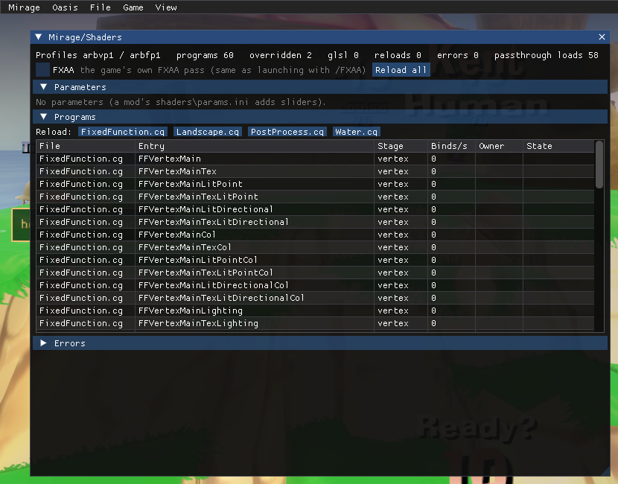Select the FFVertexMainLitDirectional entry
618x484 pixels.
point(206,209)
